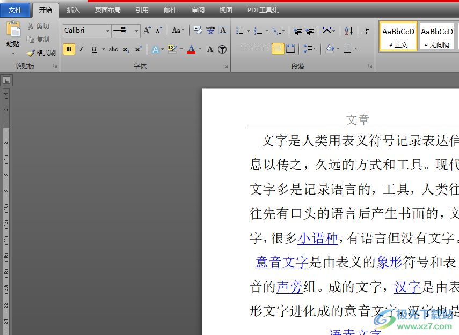The width and height of the screenshot is (459, 335).
Task: Apply the text highlight color
Action: (x=172, y=49)
